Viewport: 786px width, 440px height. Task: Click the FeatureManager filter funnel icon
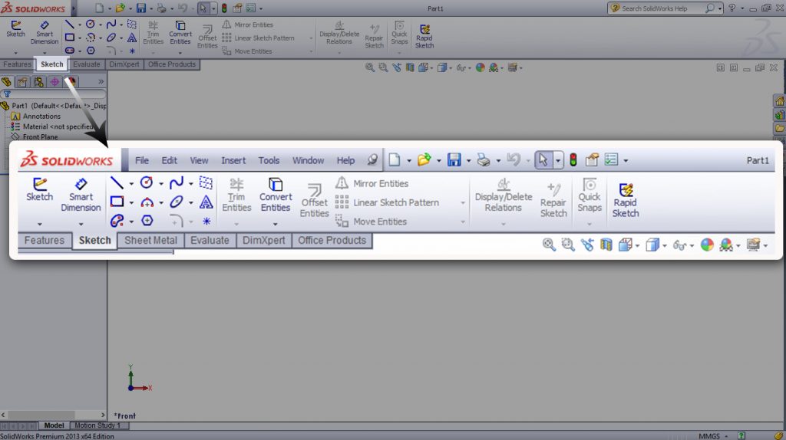click(x=7, y=94)
